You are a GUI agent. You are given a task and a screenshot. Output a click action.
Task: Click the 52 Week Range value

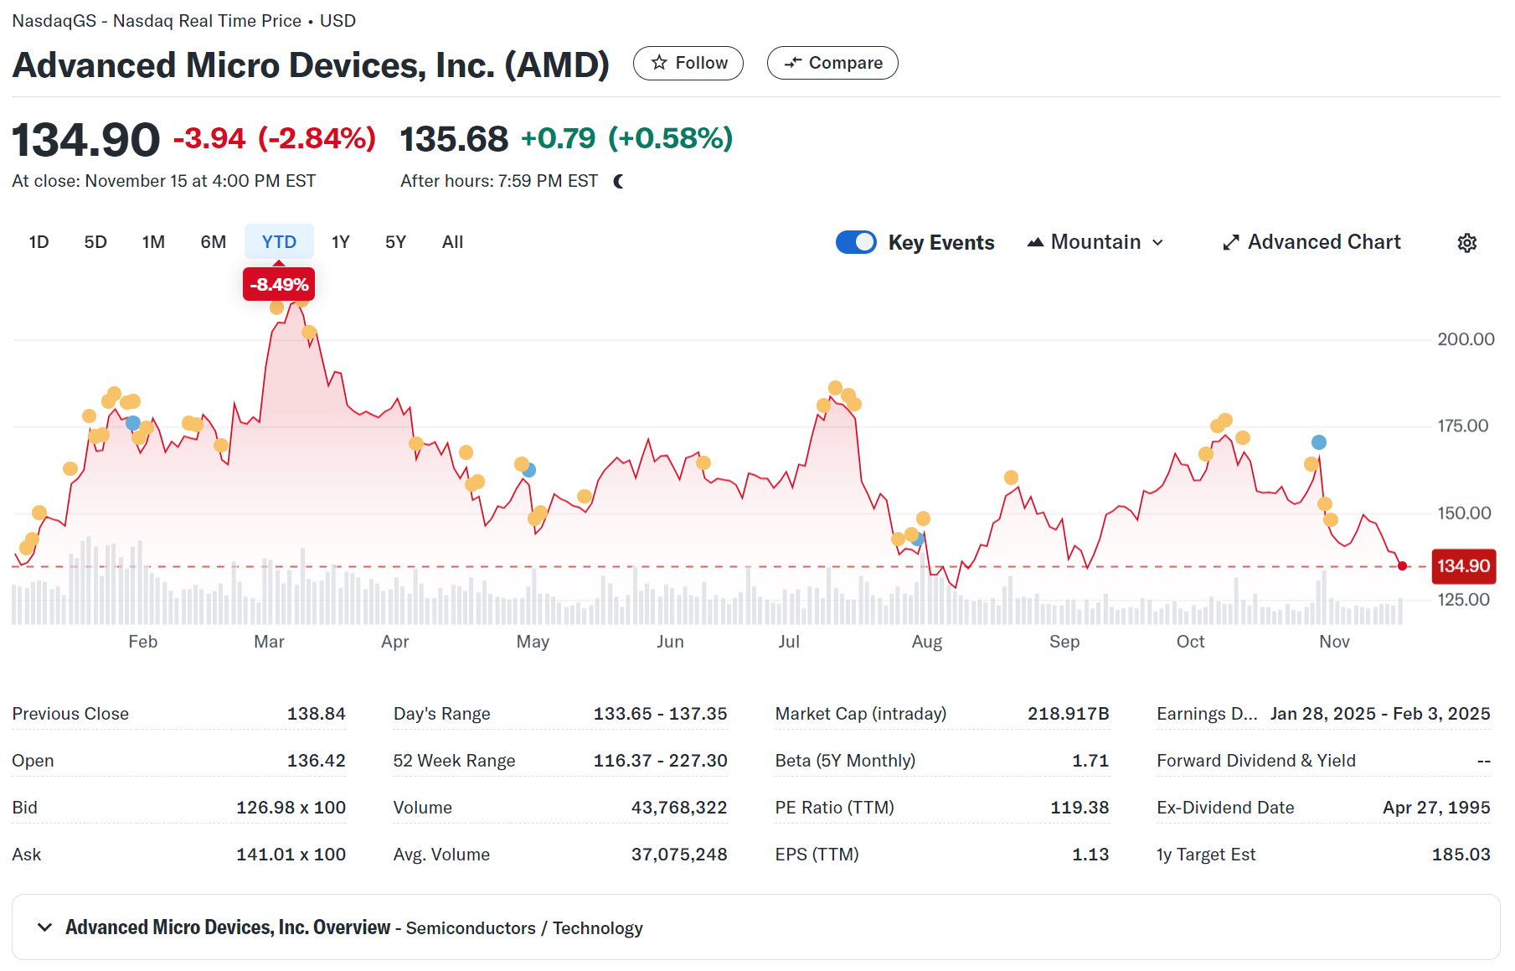coord(660,761)
